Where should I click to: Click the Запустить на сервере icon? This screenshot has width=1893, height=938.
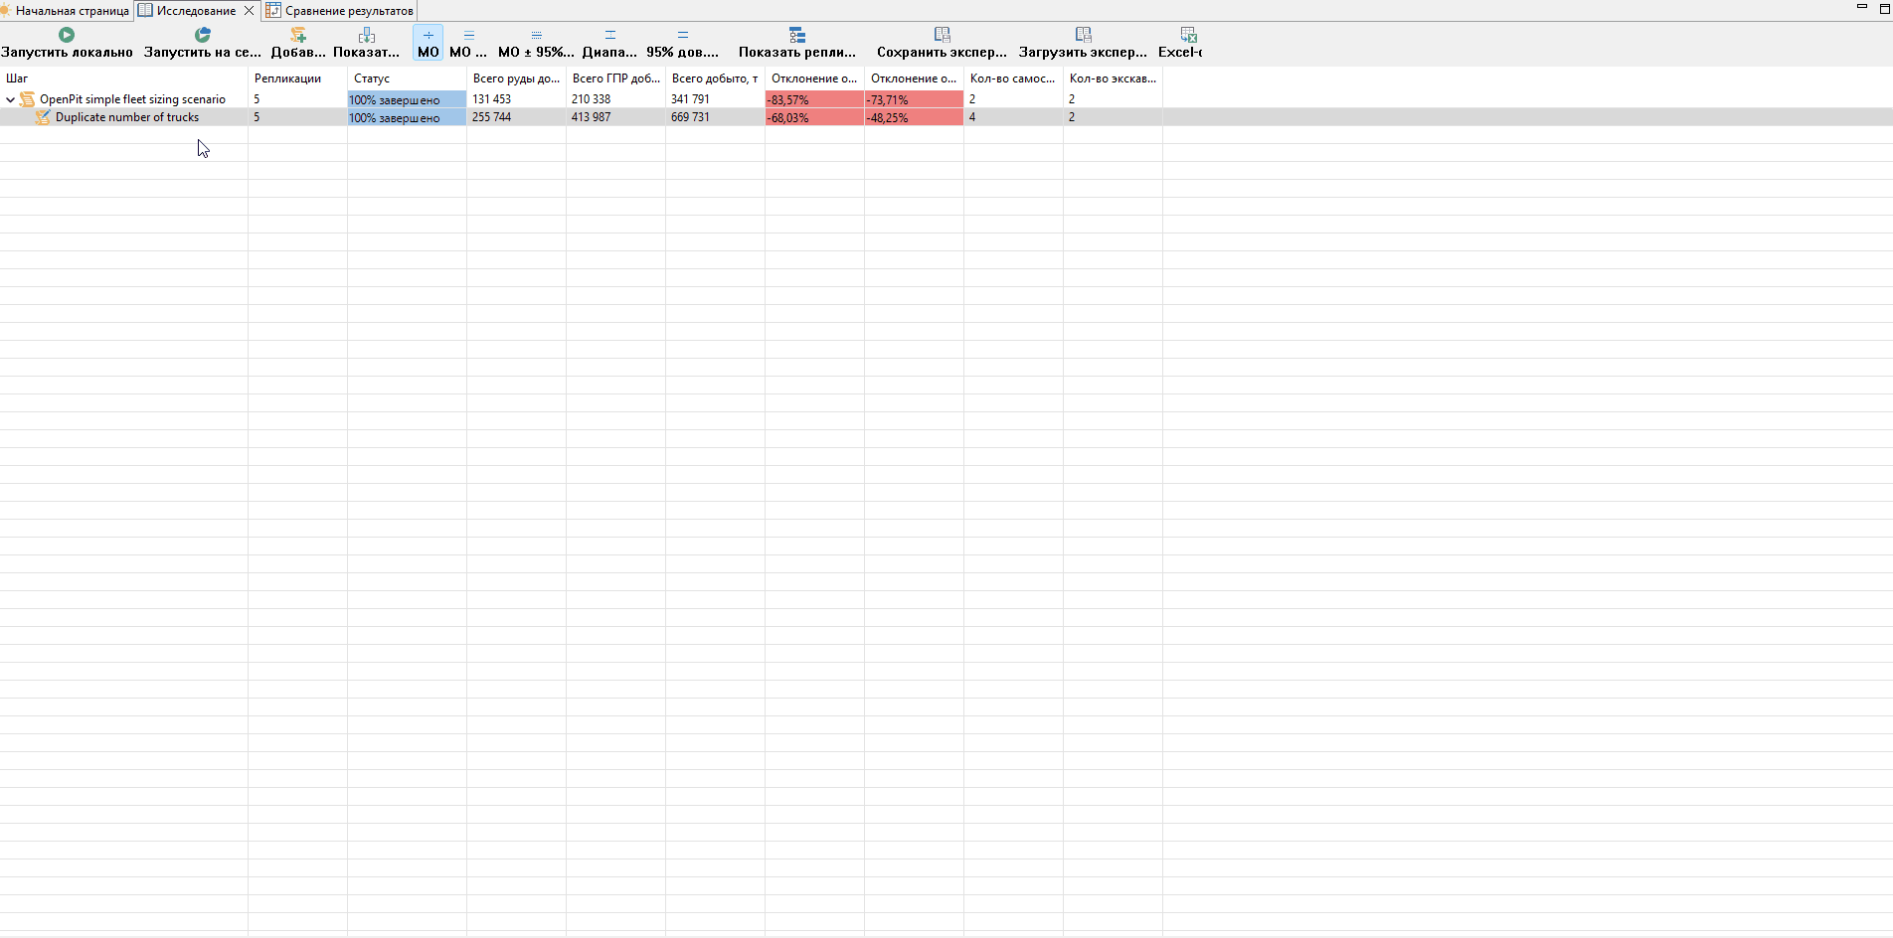pos(203,35)
